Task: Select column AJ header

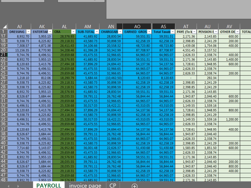Action: coord(19,26)
